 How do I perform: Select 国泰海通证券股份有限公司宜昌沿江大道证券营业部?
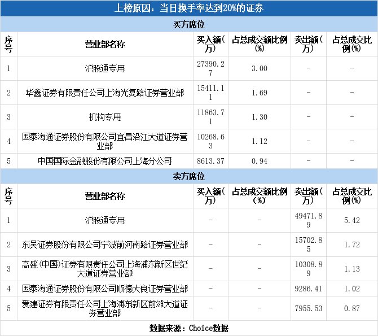(105, 141)
